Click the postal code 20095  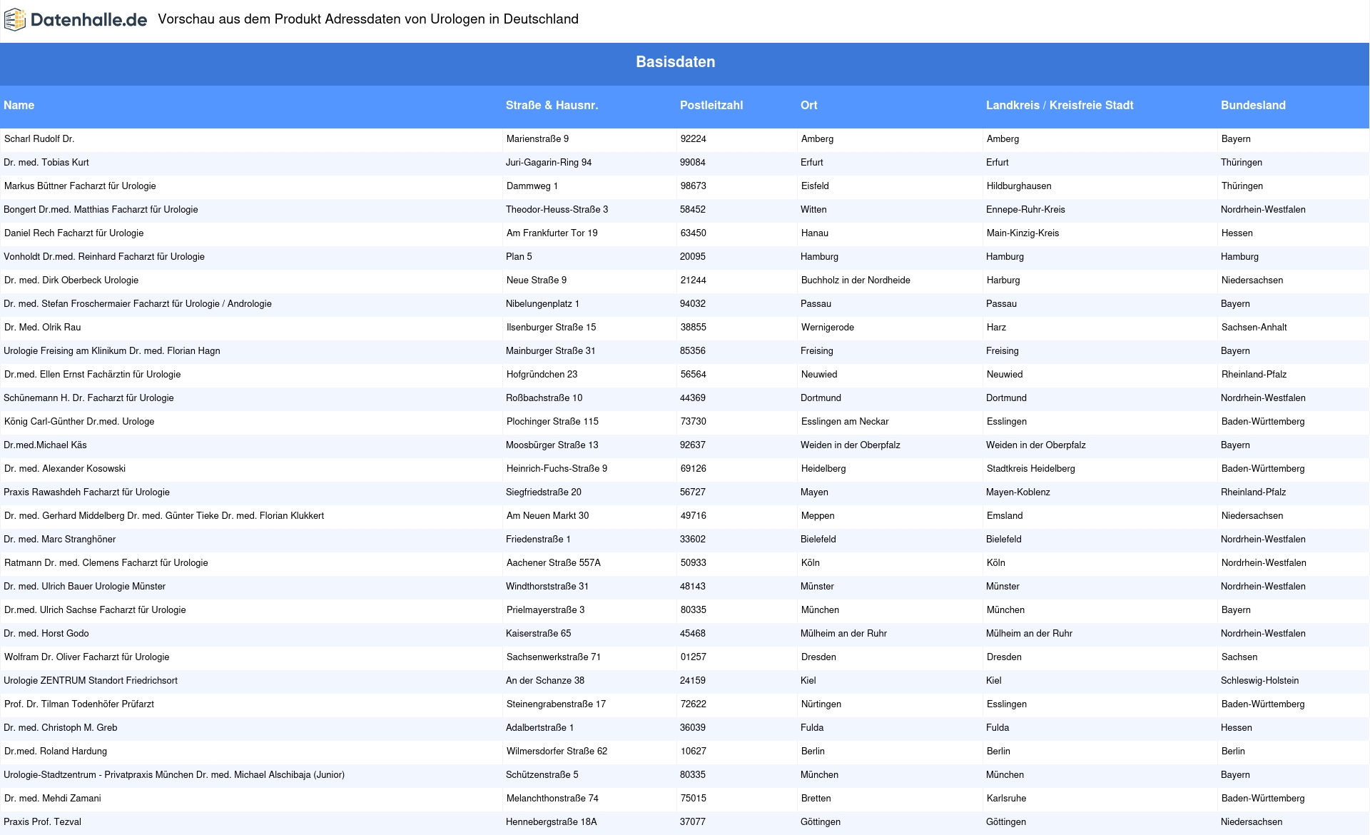693,257
